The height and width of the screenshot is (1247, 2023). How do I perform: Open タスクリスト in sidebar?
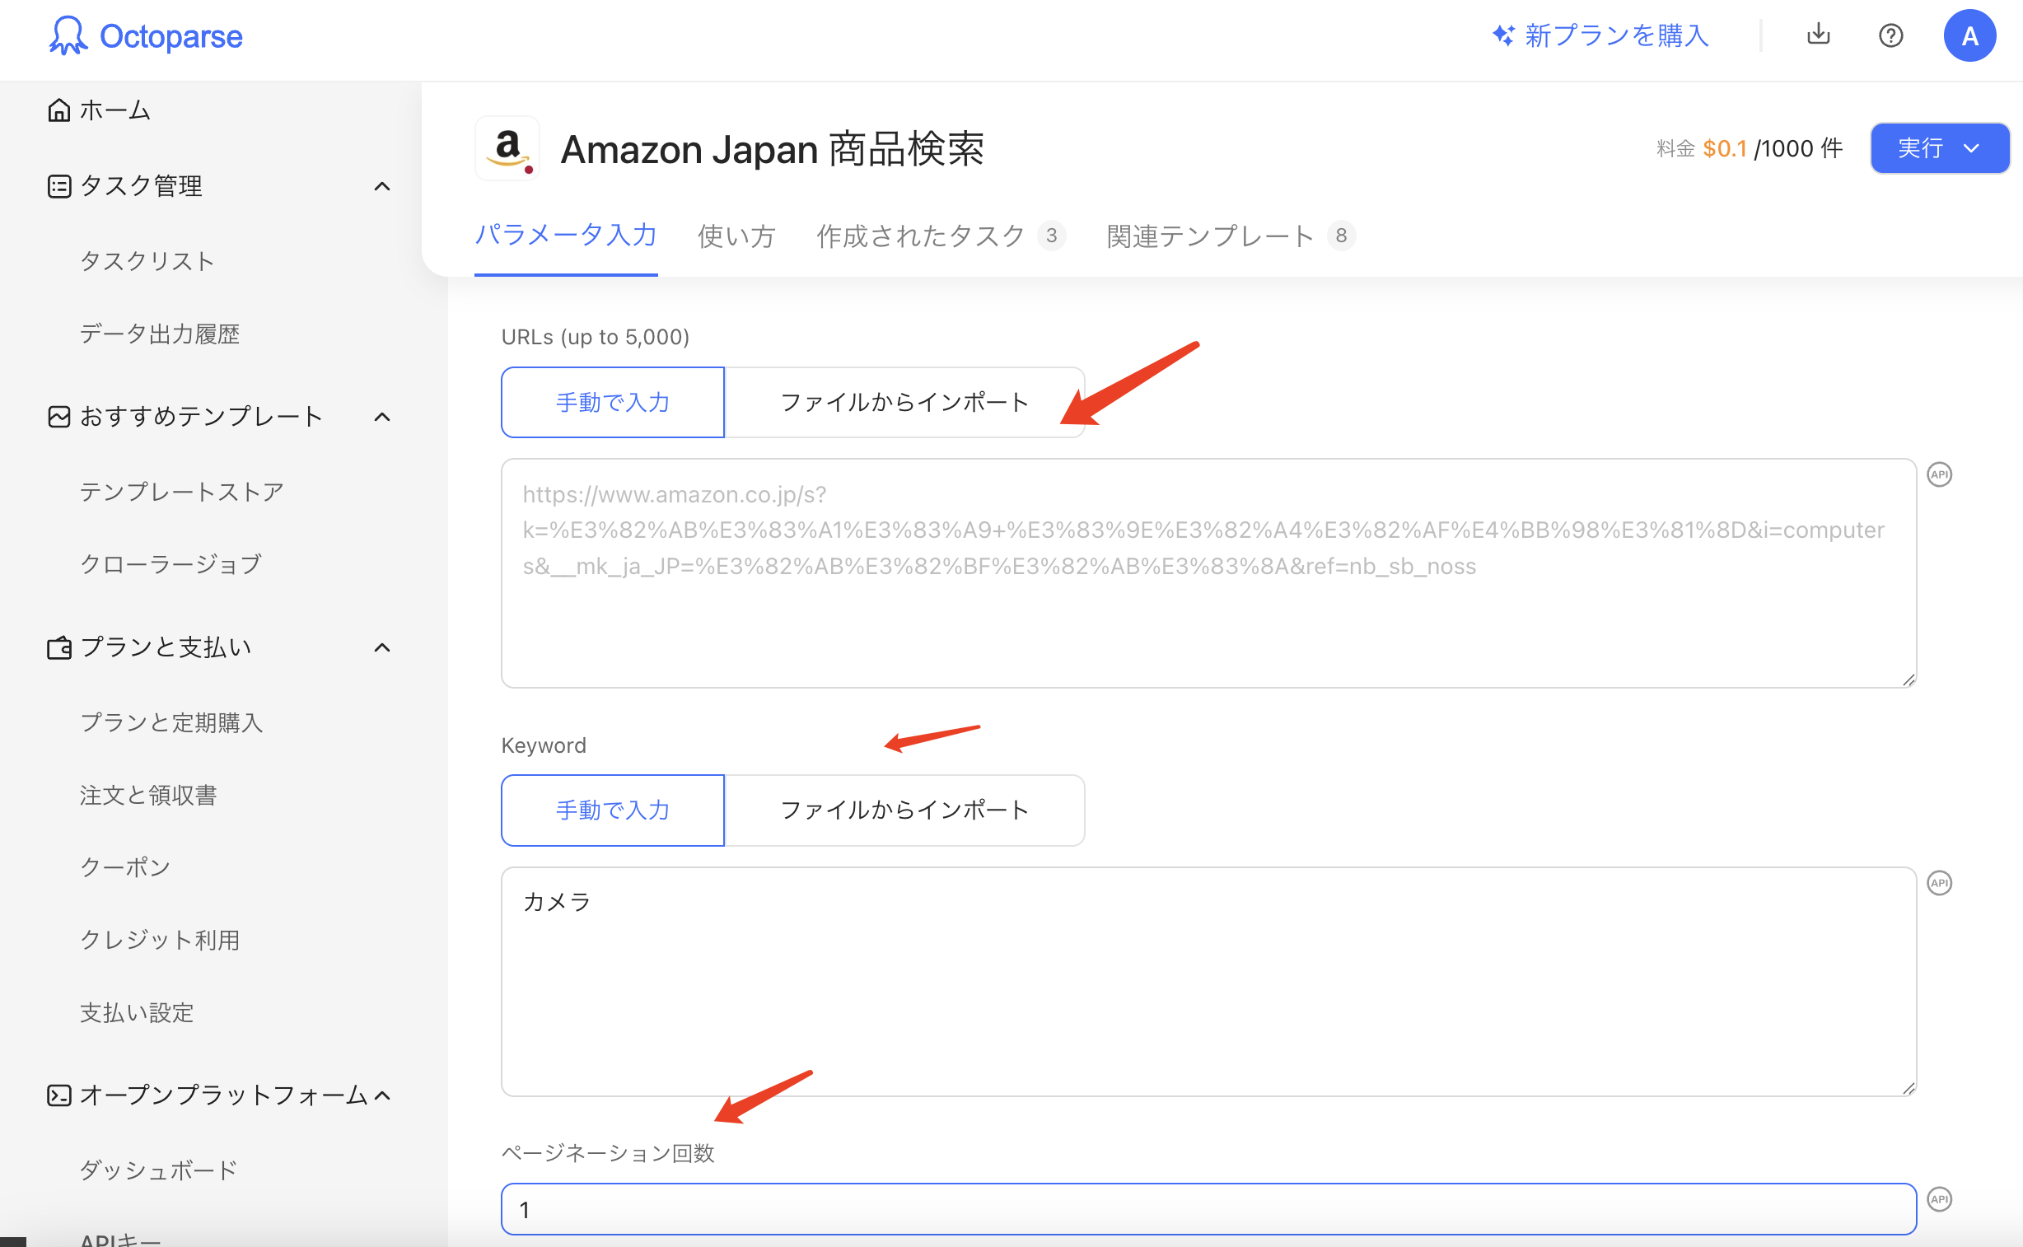pos(147,261)
